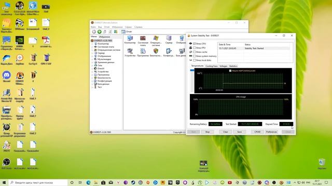Stop the running stability test
The width and height of the screenshot is (332, 186).
(208, 132)
